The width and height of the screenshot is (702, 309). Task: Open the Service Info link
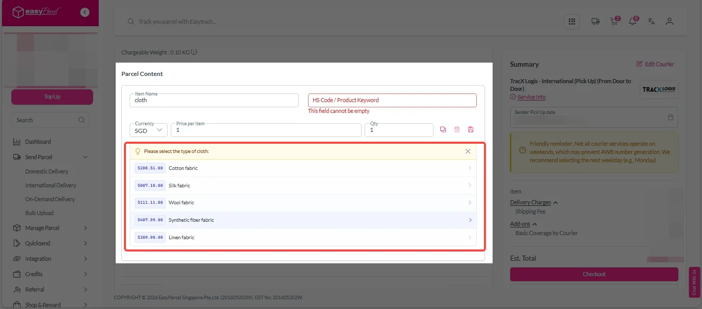[531, 97]
